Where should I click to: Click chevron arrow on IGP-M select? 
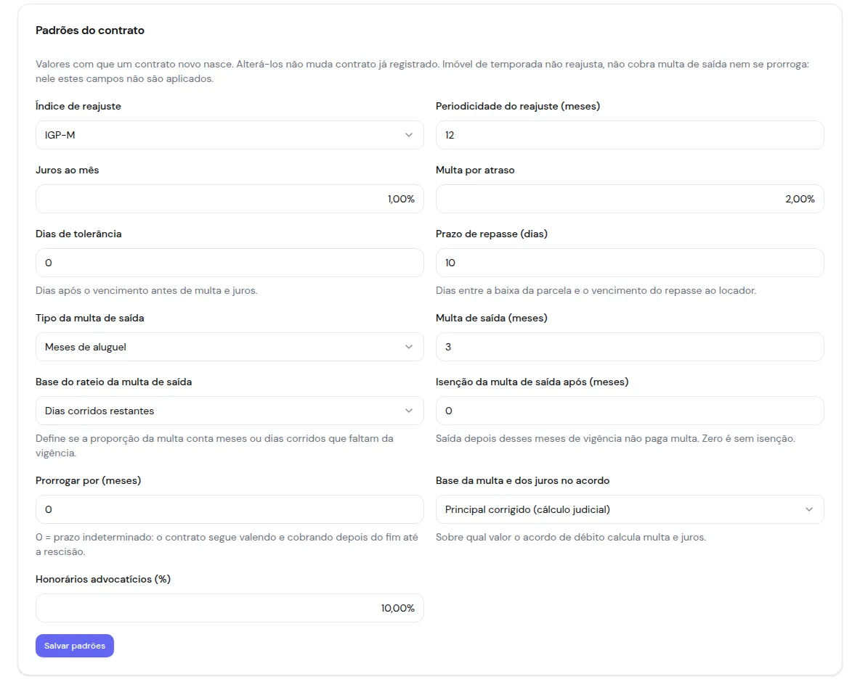pyautogui.click(x=409, y=135)
